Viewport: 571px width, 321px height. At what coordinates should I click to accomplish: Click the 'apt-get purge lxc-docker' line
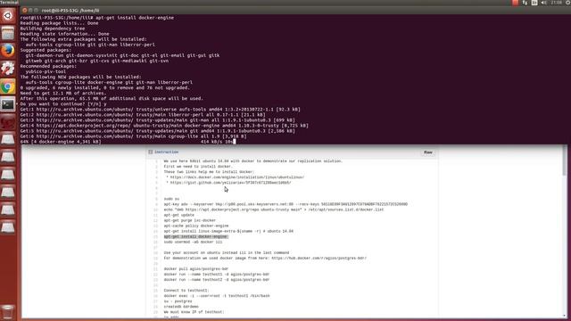coord(190,220)
